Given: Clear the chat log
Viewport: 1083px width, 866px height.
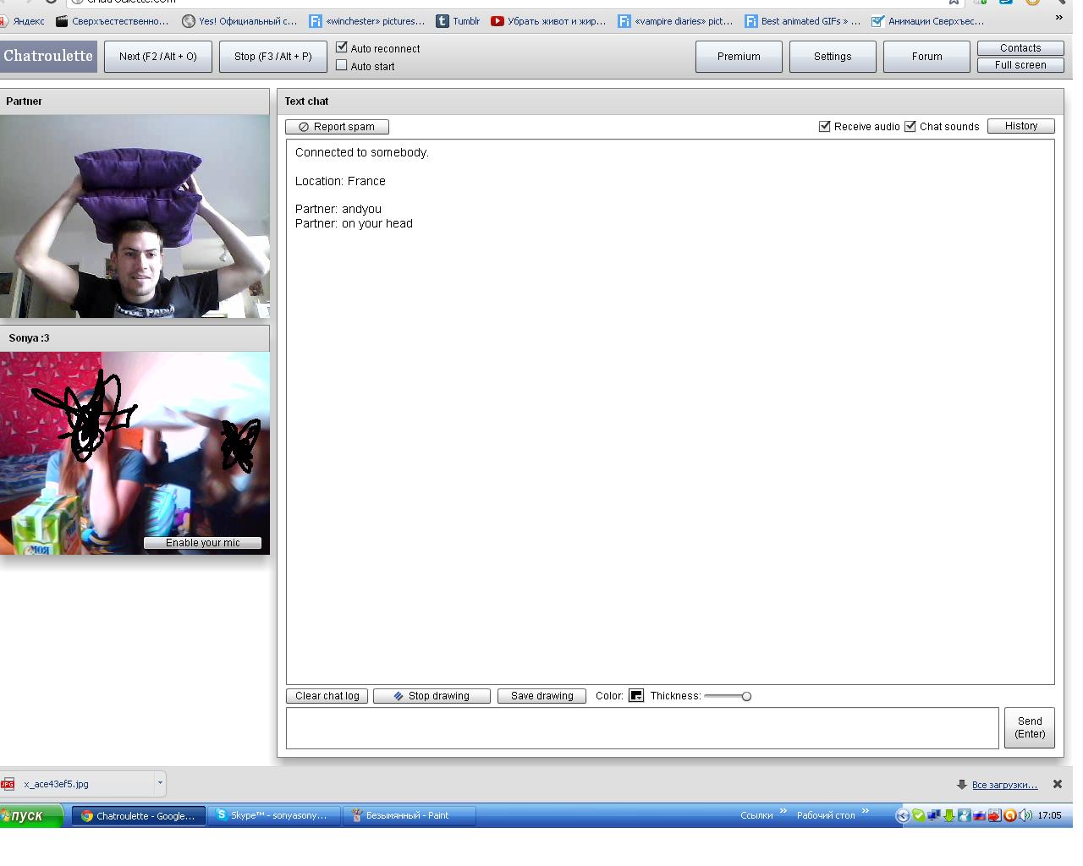Looking at the screenshot, I should click(327, 696).
